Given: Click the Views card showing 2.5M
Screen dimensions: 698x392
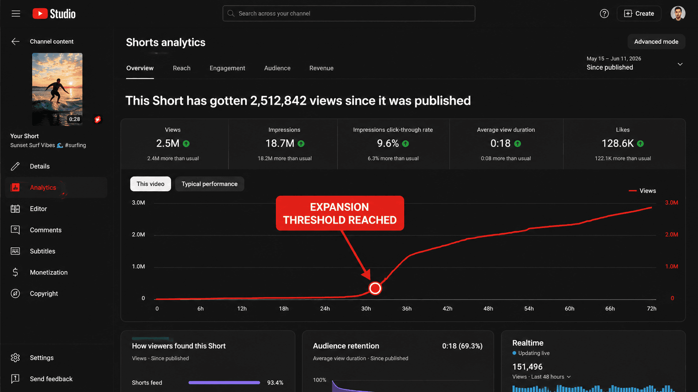Looking at the screenshot, I should click(x=174, y=144).
